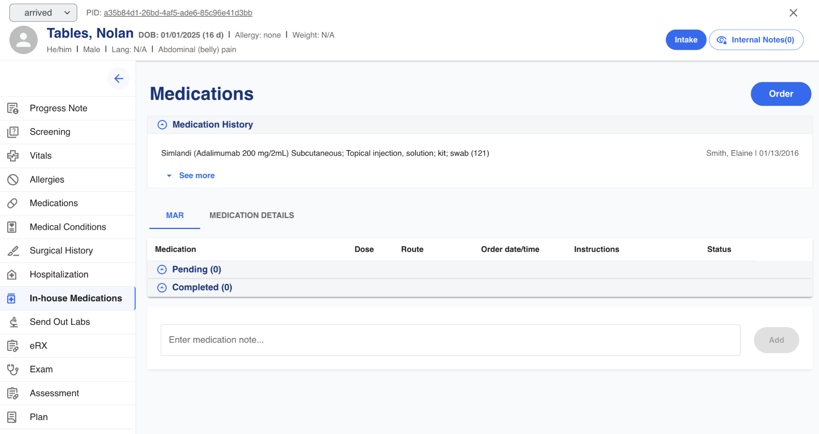Click the Allergies prohibition icon
819x434 pixels.
click(x=13, y=179)
